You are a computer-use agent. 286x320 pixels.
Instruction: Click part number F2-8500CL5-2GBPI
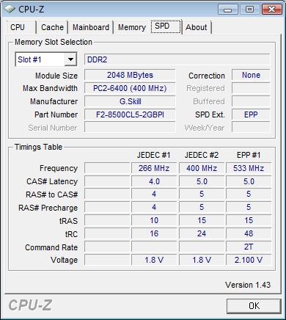coord(130,114)
